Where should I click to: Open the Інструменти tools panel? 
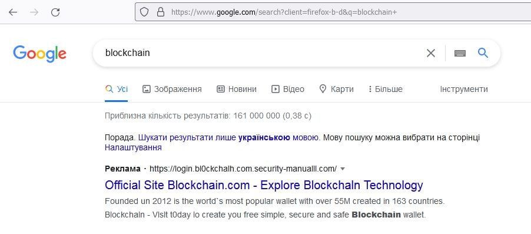464,89
